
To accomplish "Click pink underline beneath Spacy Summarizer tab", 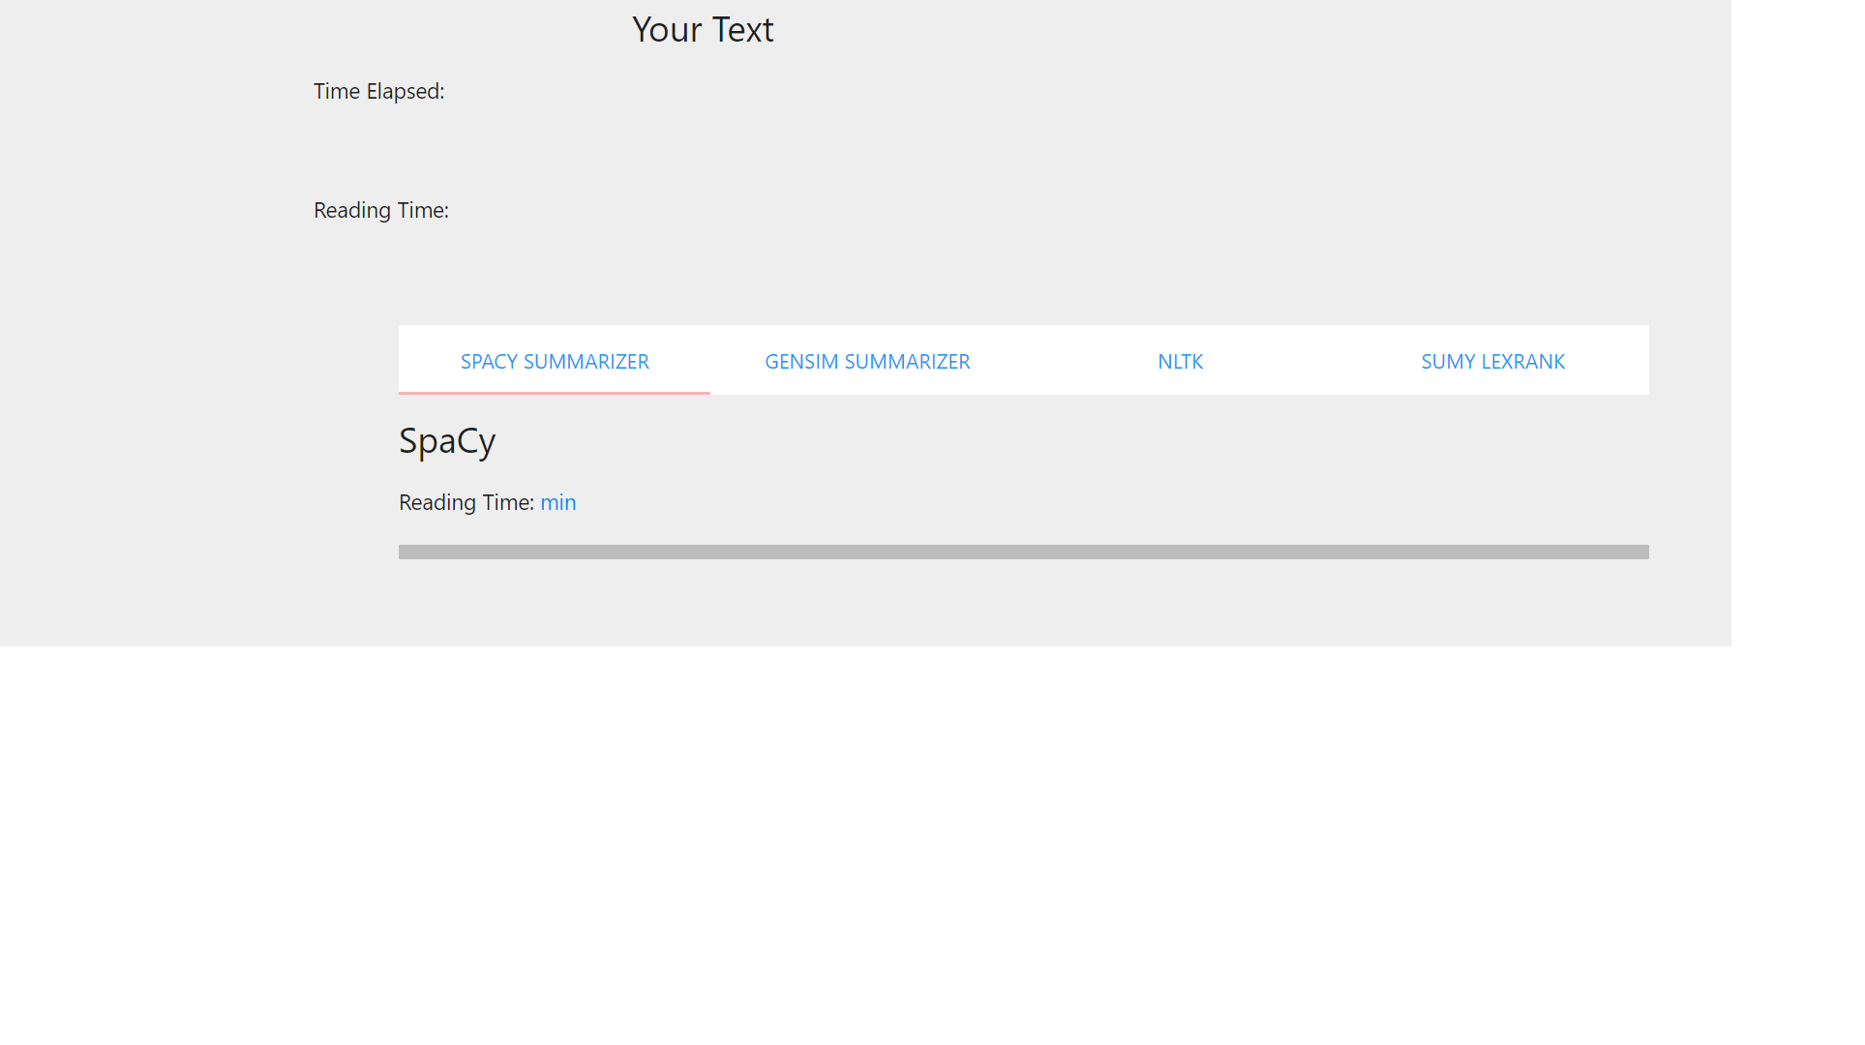I will (555, 393).
